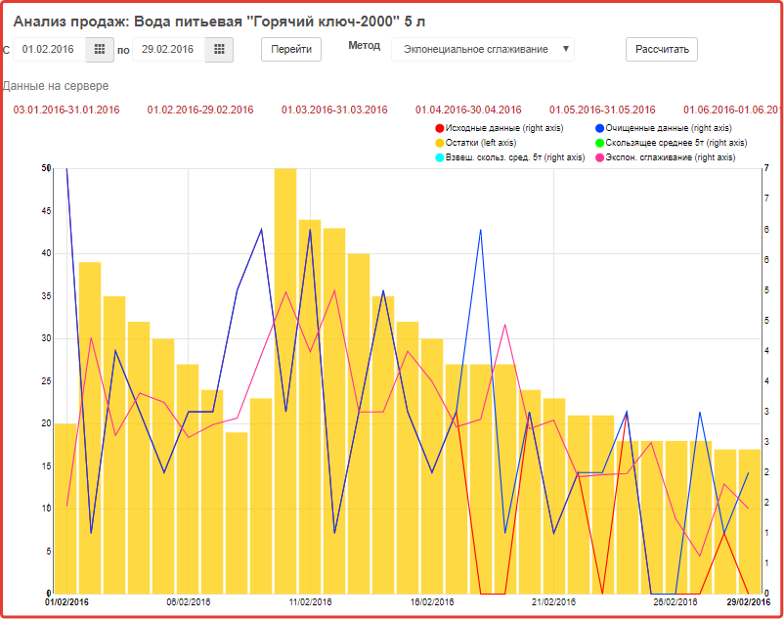Click the start date field 01.02.2016

pos(50,50)
